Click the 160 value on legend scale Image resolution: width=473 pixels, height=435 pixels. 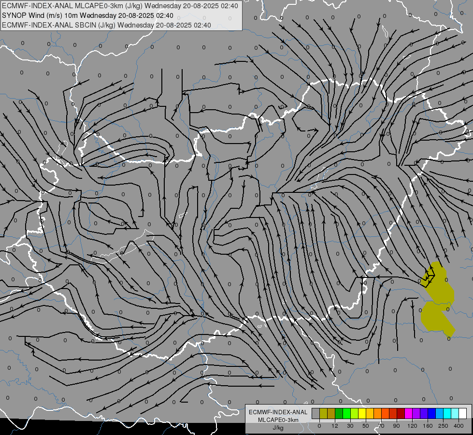(x=428, y=426)
